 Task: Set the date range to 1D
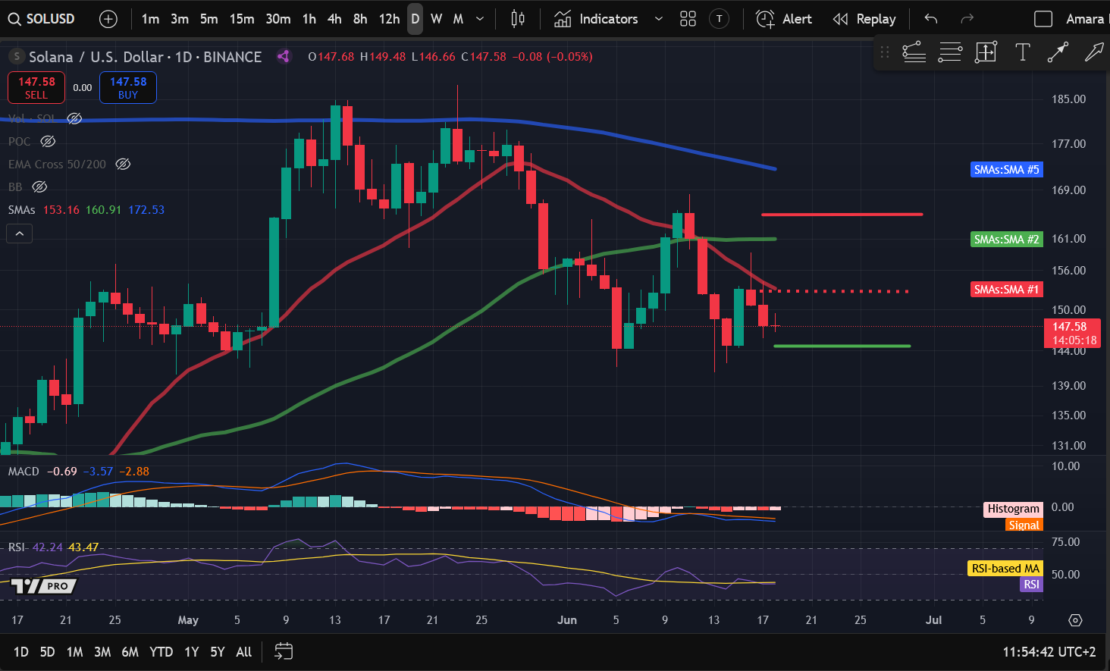tap(21, 651)
